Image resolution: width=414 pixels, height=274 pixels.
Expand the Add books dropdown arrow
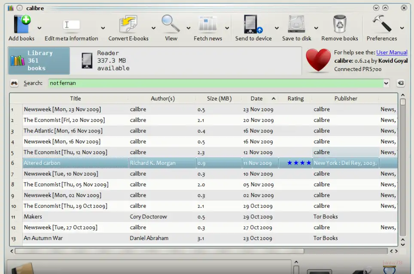pos(40,28)
